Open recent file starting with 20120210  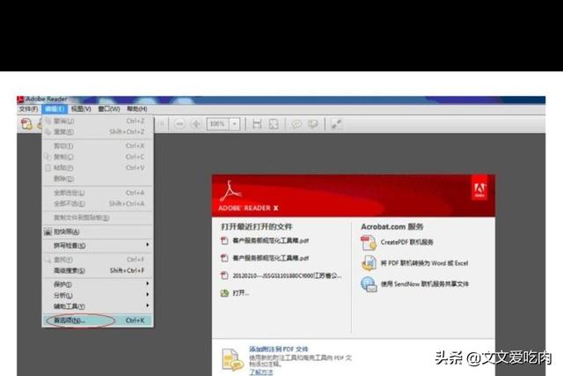click(287, 276)
